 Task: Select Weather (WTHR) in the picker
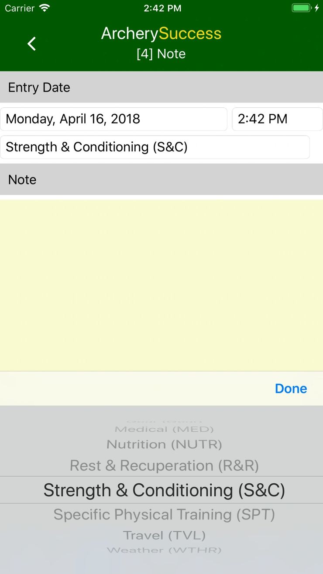pos(164,550)
